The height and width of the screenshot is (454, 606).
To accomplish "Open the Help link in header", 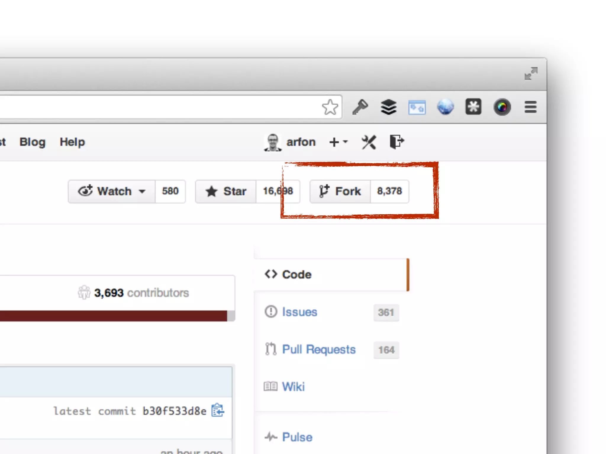I will (72, 142).
